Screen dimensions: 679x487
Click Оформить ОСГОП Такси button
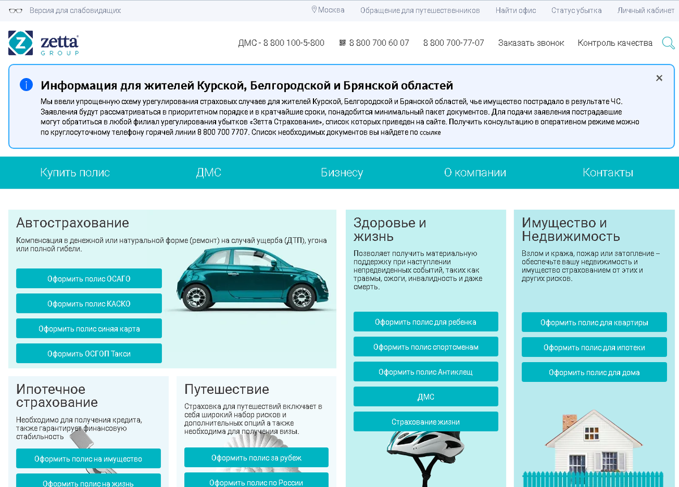click(89, 353)
